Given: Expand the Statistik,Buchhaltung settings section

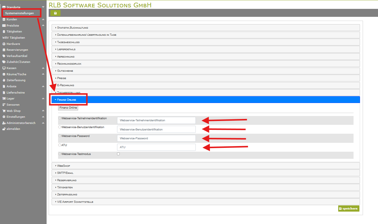Looking at the screenshot, I should [x=206, y=27].
